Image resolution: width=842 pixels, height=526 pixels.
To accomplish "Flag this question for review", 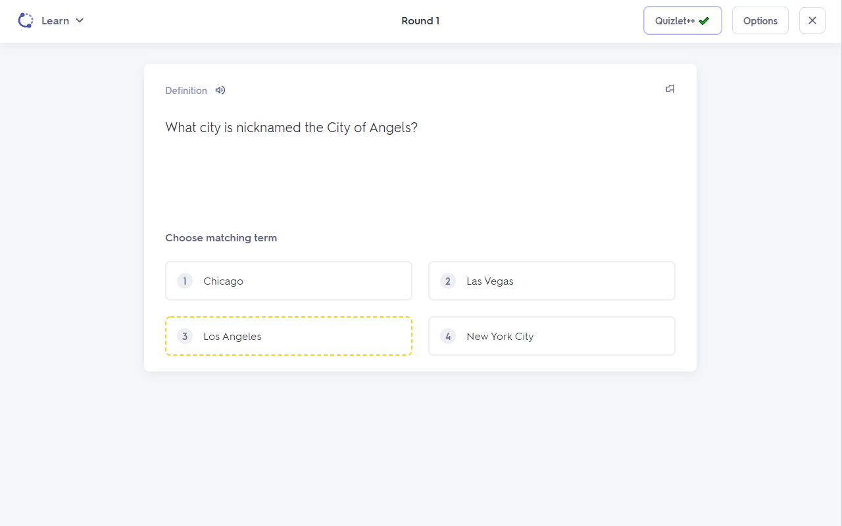I will point(670,89).
